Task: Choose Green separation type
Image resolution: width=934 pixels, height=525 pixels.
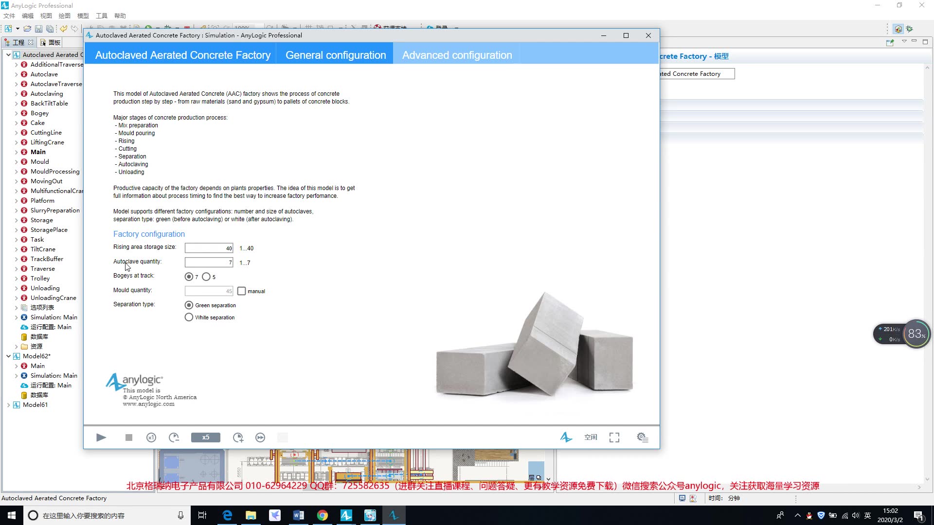Action: pyautogui.click(x=189, y=305)
